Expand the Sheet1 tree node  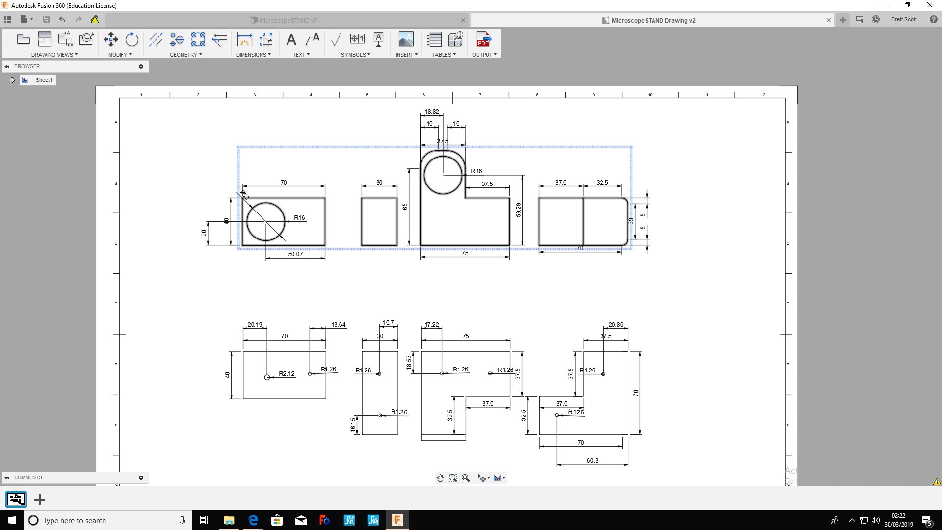tap(13, 80)
